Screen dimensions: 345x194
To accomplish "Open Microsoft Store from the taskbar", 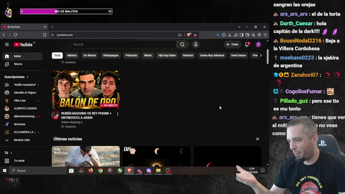I will 71,171.
